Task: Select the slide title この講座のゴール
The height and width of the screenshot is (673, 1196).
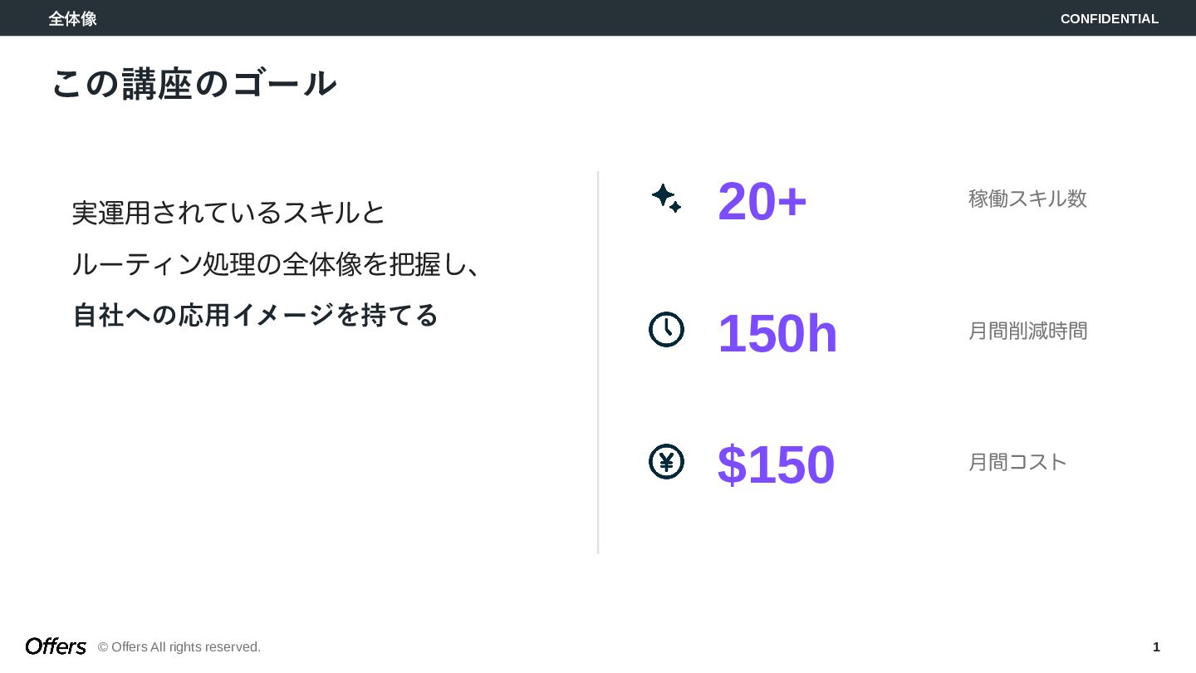Action: click(194, 84)
